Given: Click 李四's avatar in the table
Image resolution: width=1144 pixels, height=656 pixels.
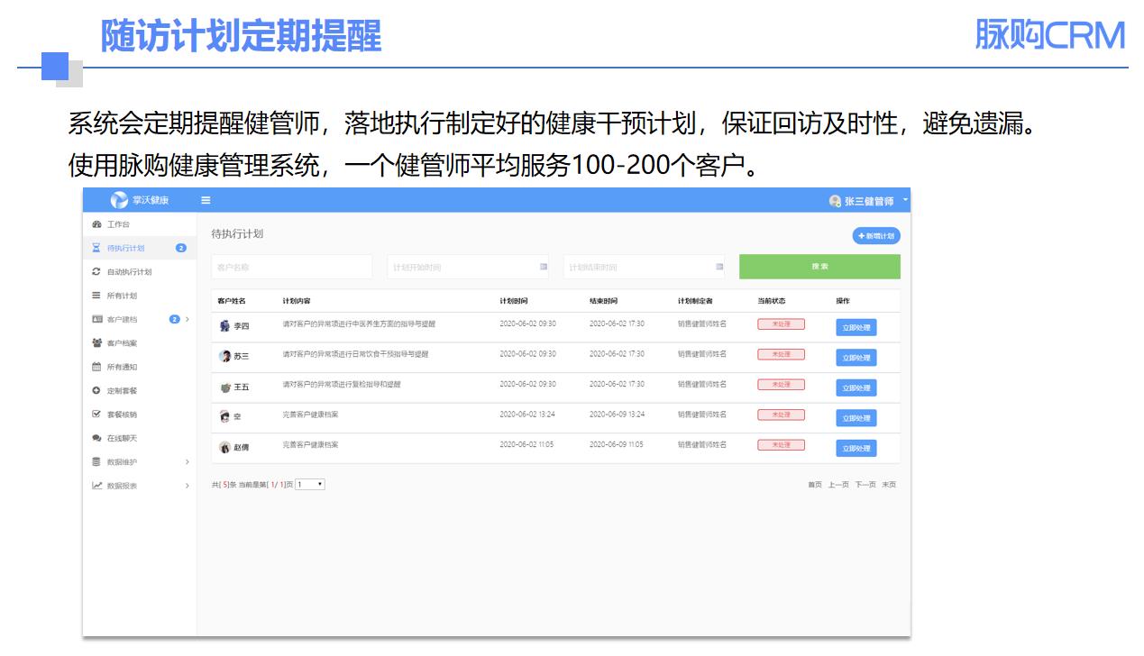Looking at the screenshot, I should tap(224, 326).
